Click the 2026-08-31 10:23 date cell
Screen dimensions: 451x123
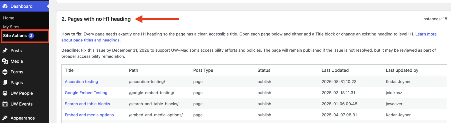(339, 82)
